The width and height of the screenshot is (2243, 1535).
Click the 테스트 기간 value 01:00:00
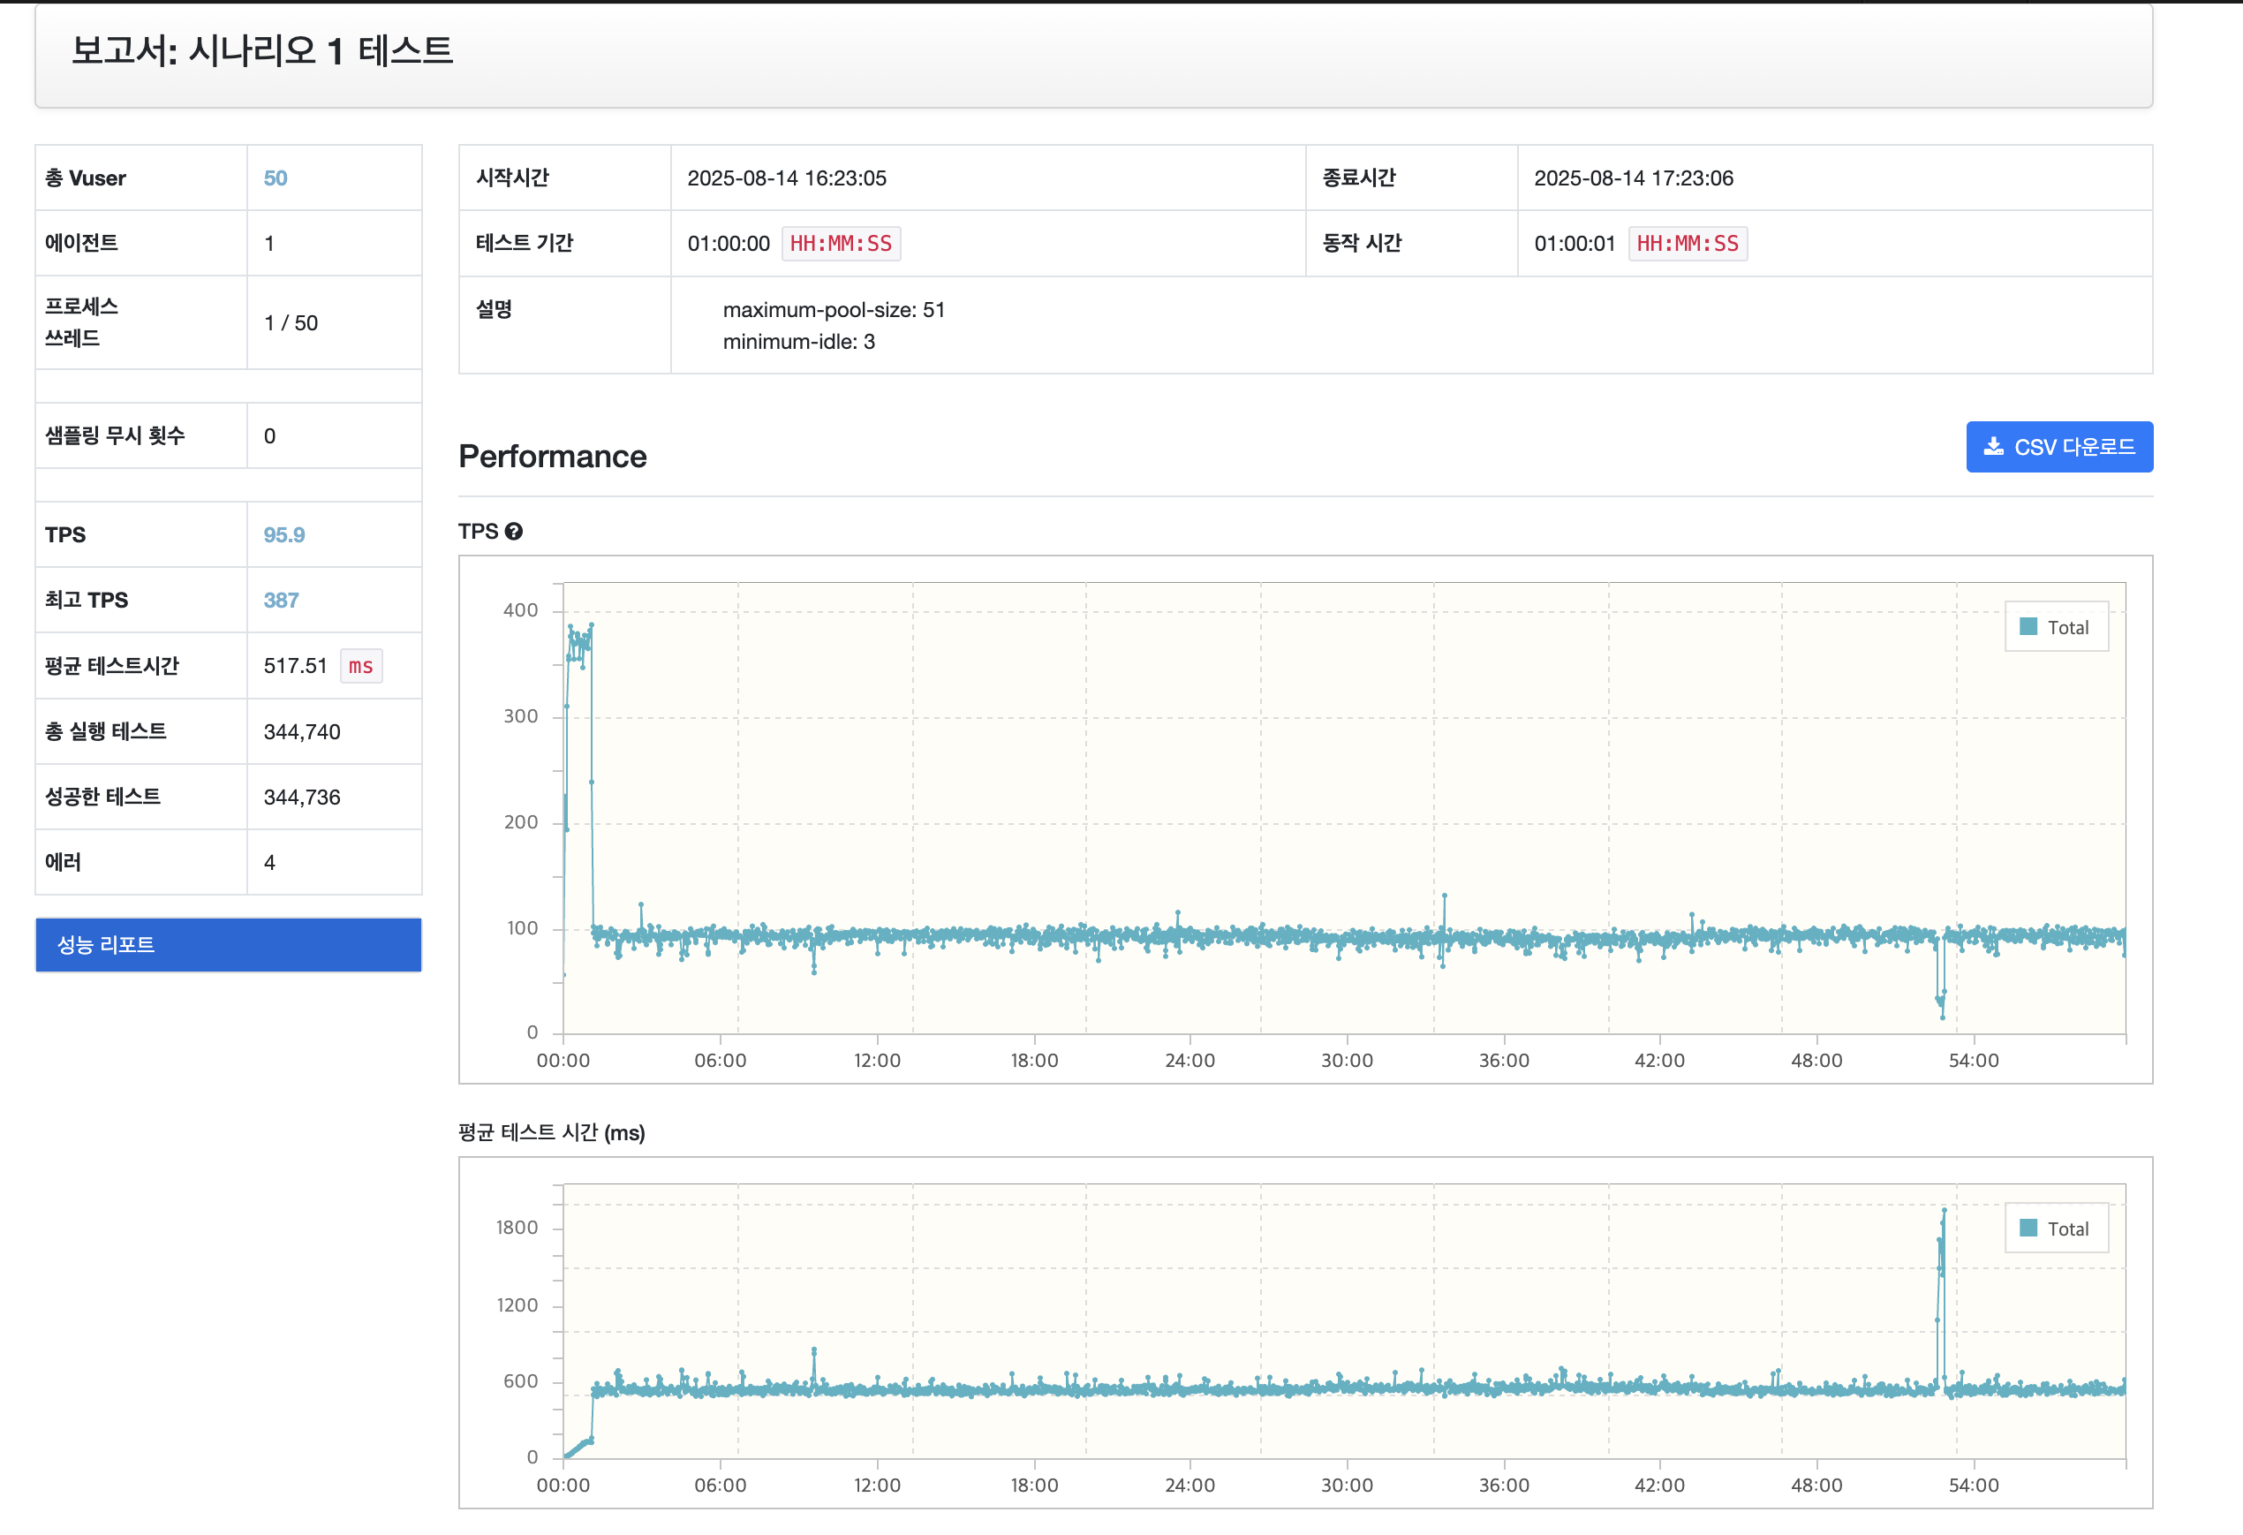[729, 243]
